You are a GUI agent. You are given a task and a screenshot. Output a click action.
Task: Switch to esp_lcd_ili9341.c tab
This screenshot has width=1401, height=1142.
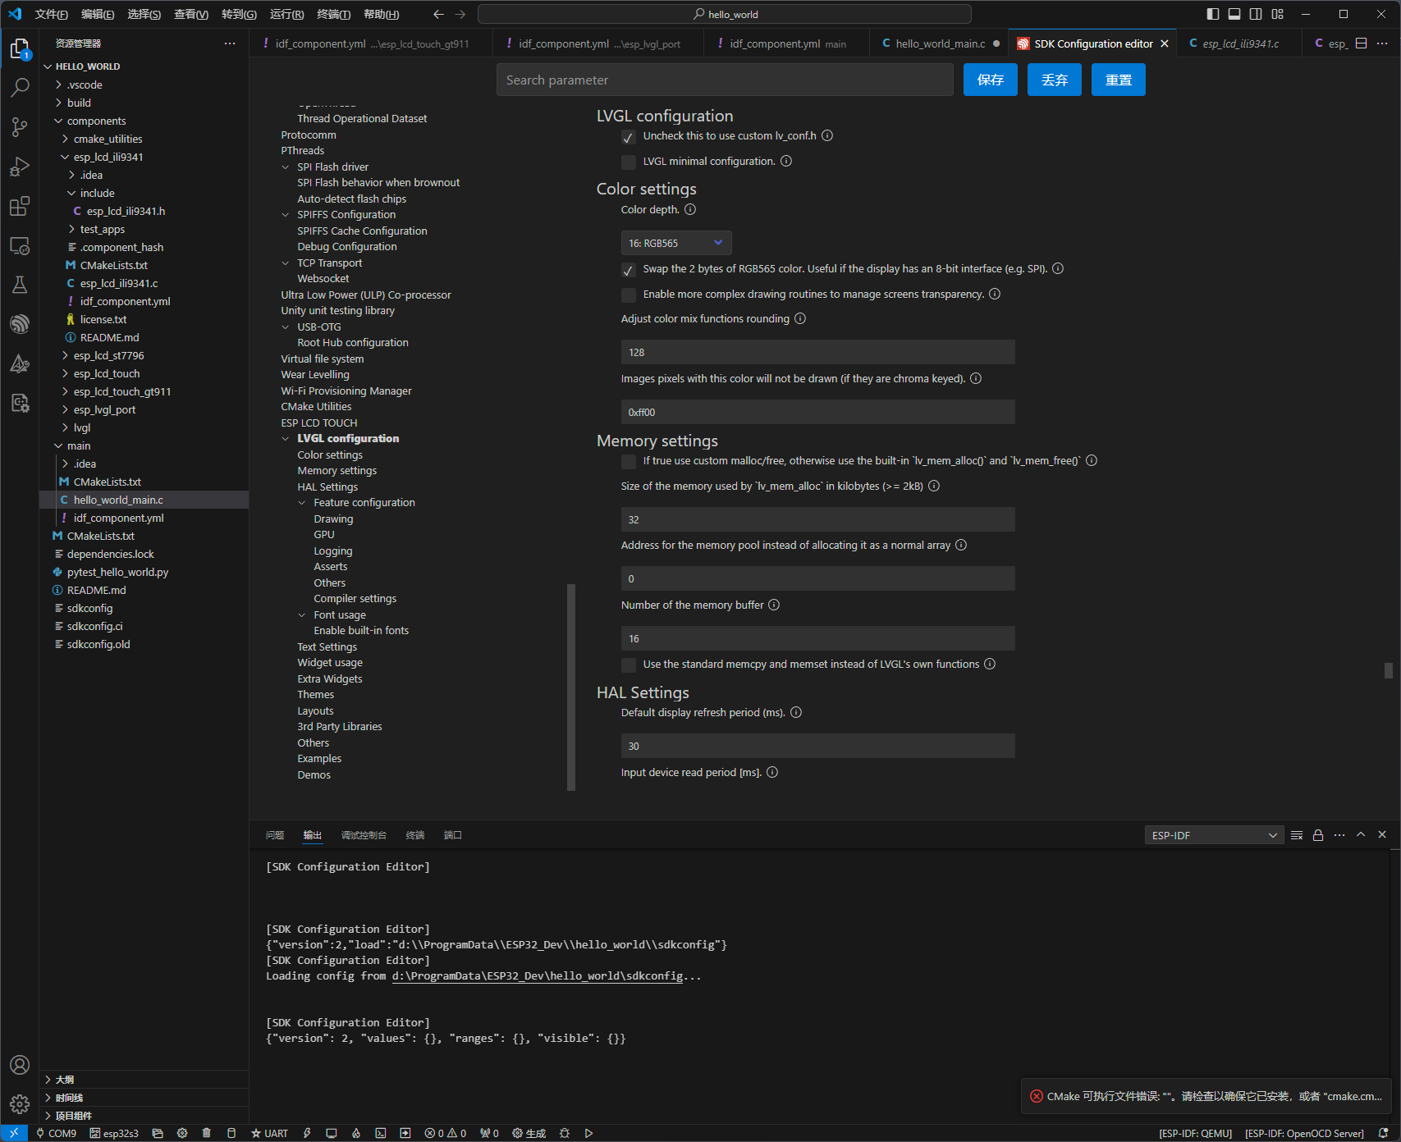click(x=1239, y=43)
